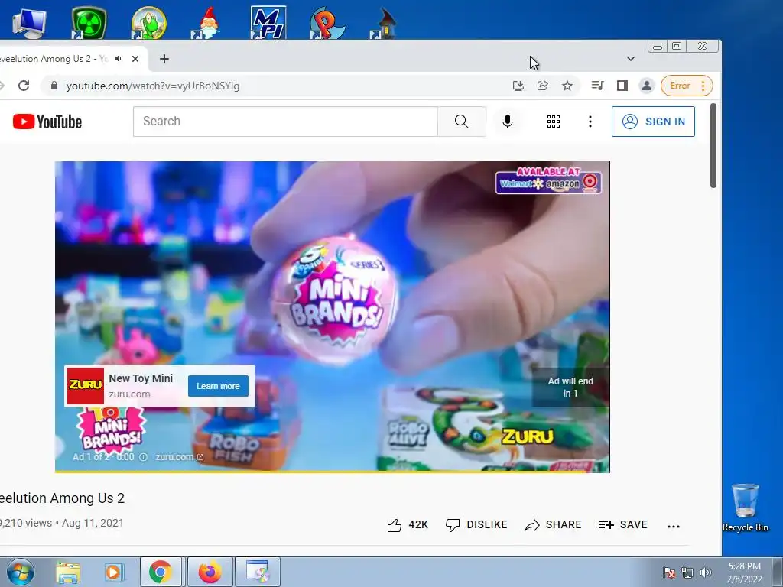Select the Recycle Bin desktop icon

pos(745,508)
